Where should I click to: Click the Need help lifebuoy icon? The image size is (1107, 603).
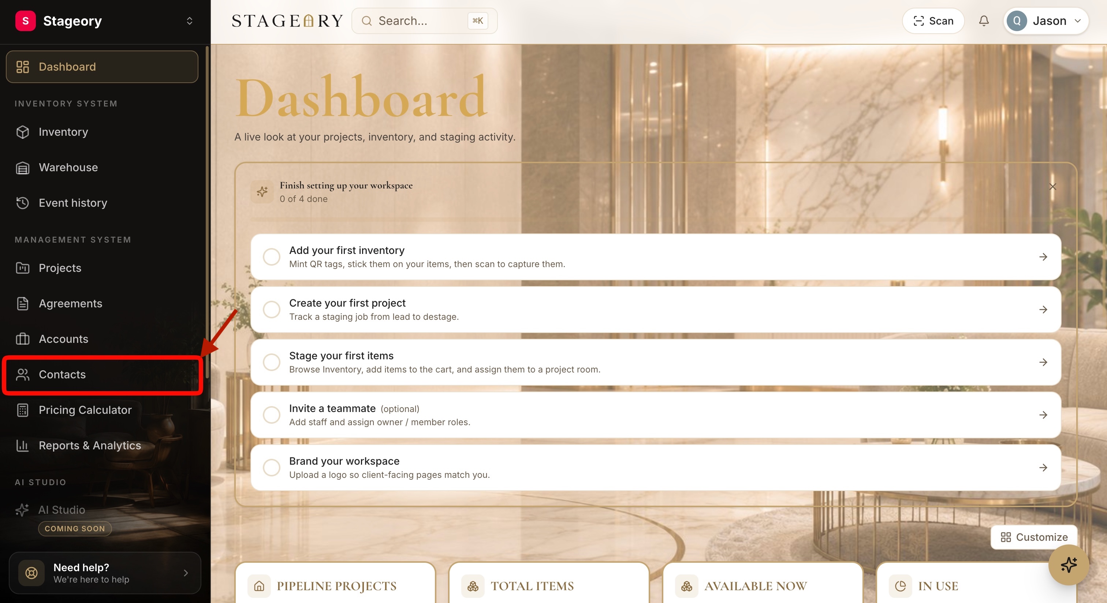coord(31,573)
